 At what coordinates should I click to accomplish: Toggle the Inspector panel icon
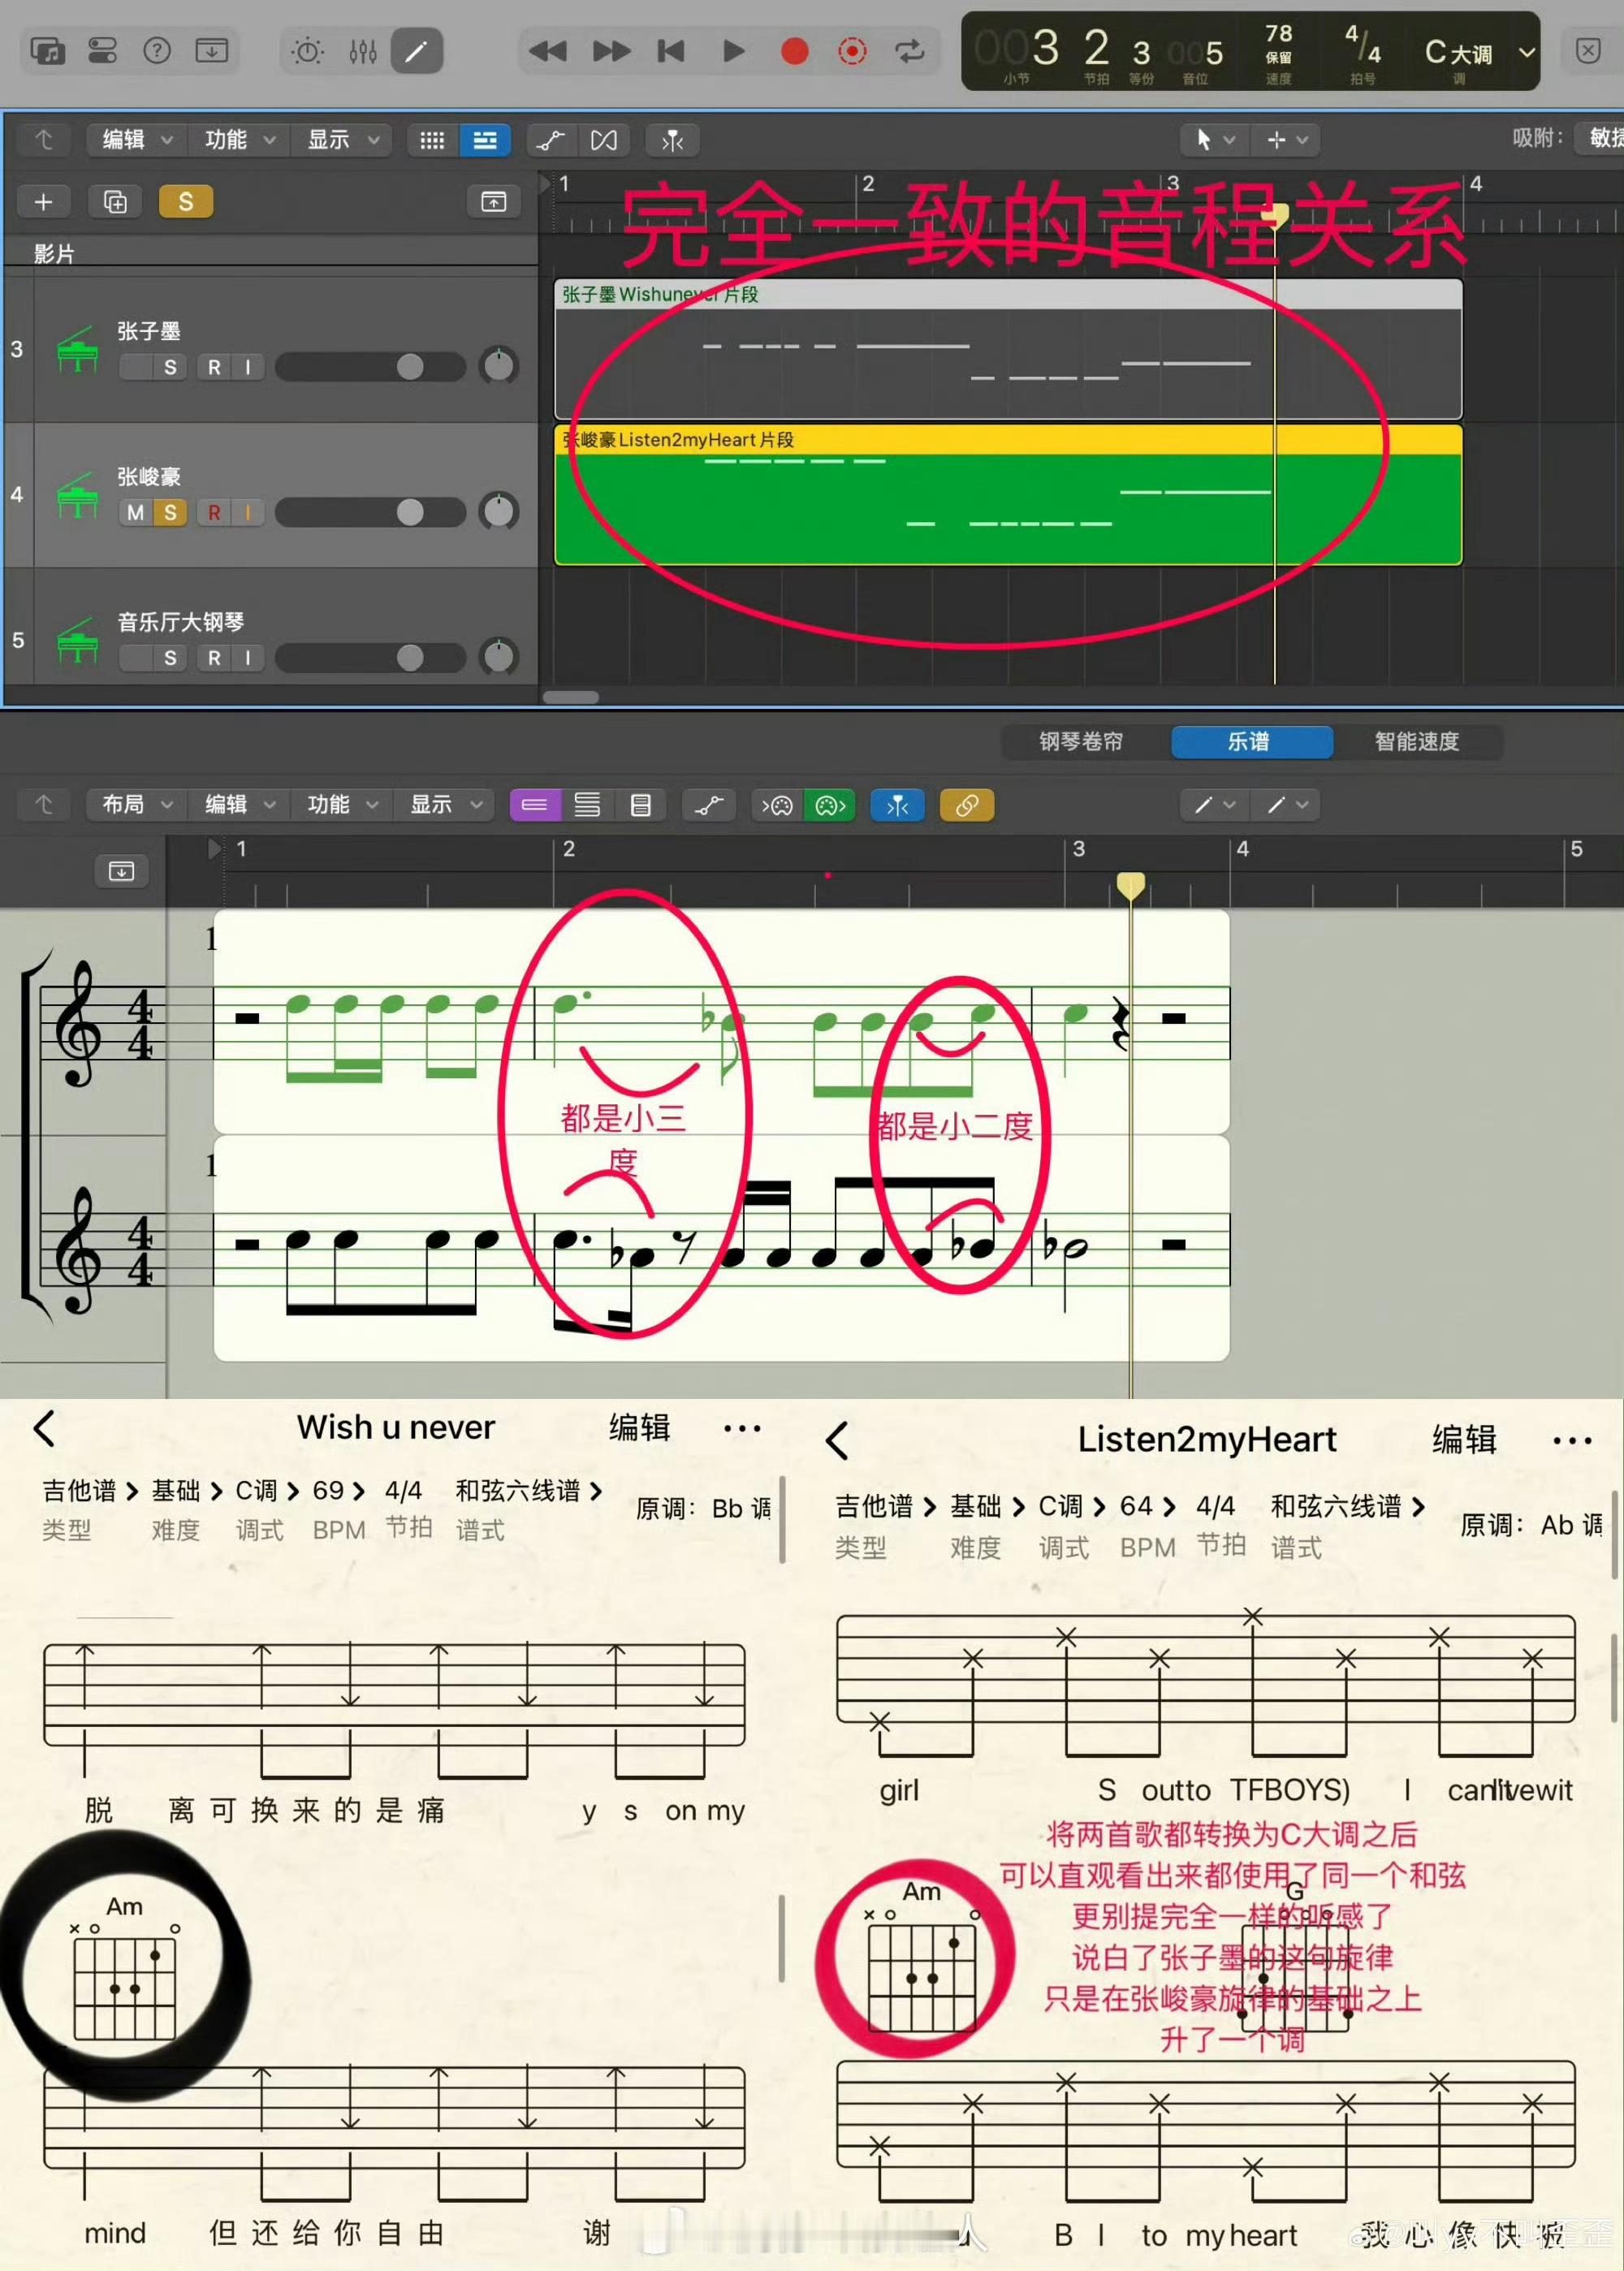coord(102,50)
